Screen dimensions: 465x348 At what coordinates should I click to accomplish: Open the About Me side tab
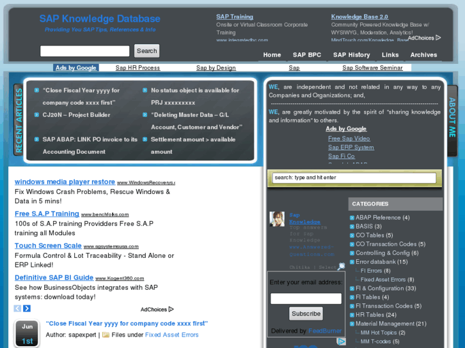coord(452,121)
